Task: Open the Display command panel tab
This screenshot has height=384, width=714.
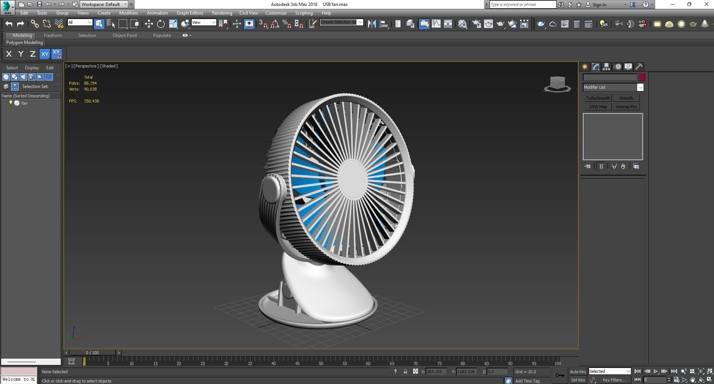Action: pyautogui.click(x=628, y=67)
